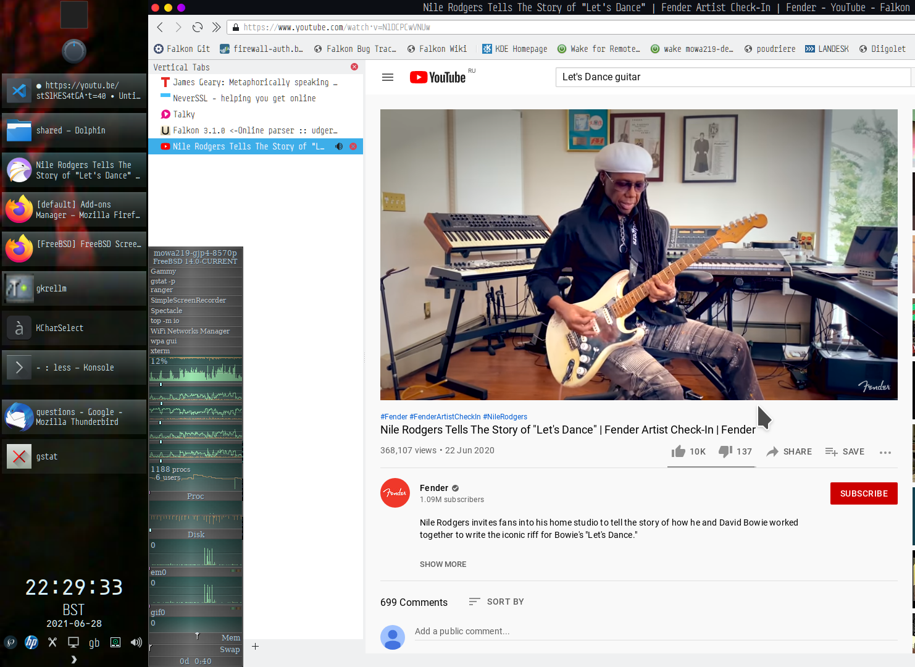Dislike the video with thumbs down
Screen dimensions: 915x667
(725, 451)
